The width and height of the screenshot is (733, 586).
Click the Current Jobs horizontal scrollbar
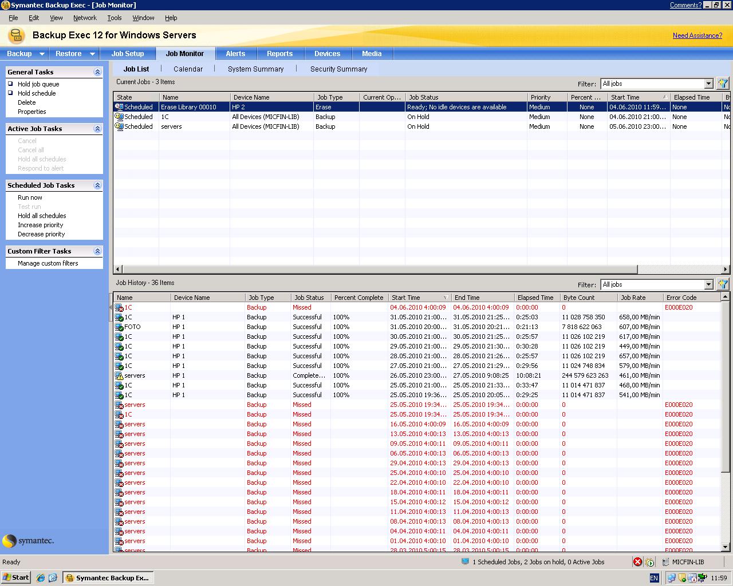378,269
